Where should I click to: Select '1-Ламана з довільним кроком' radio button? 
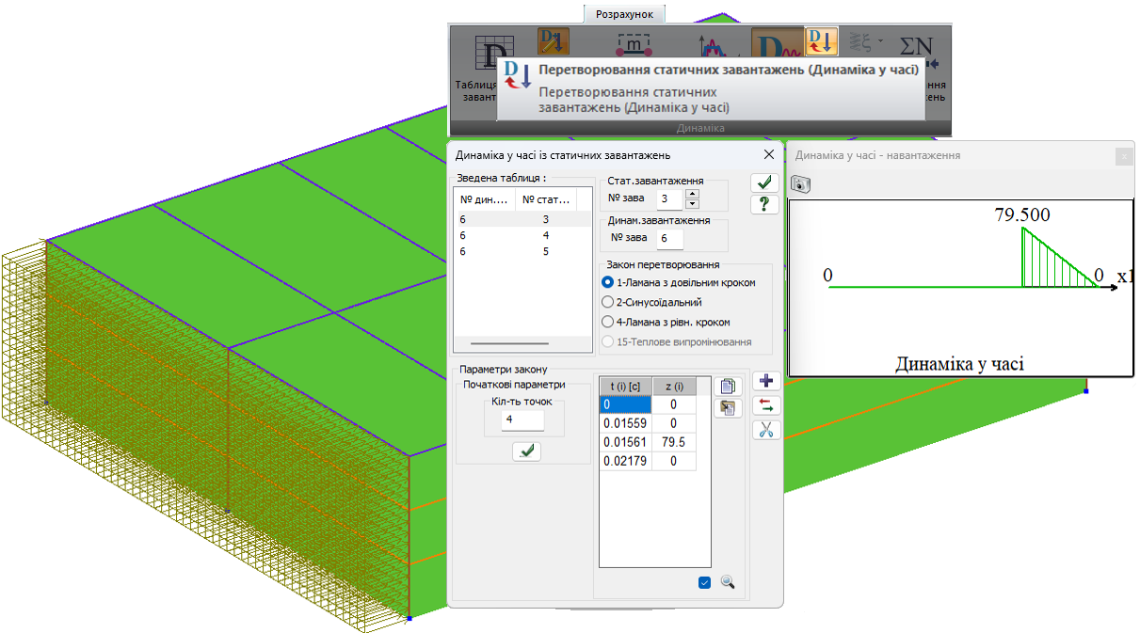click(607, 282)
